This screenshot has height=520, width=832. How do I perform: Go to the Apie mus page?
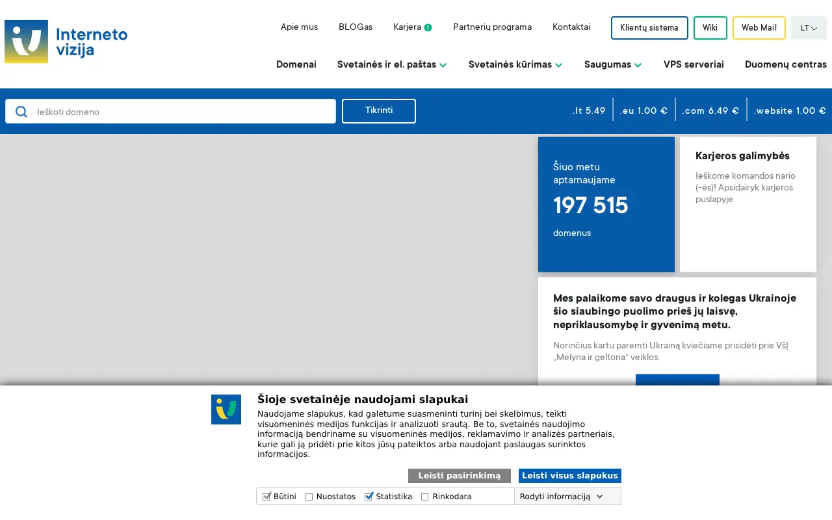coord(299,27)
